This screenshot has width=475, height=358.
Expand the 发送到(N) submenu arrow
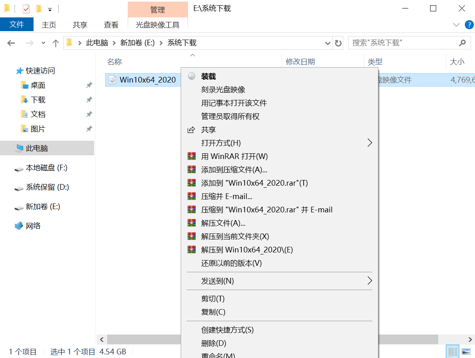pyautogui.click(x=369, y=281)
